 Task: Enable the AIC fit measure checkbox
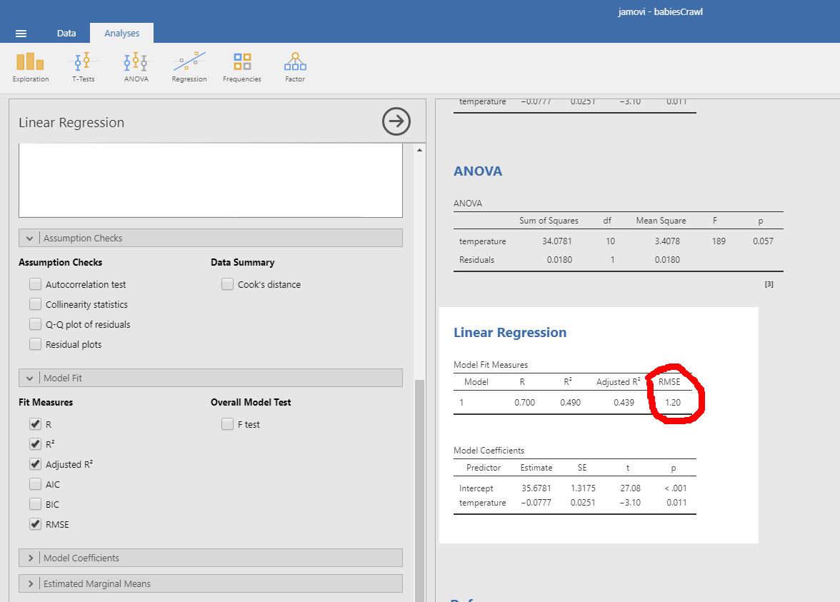pyautogui.click(x=35, y=484)
